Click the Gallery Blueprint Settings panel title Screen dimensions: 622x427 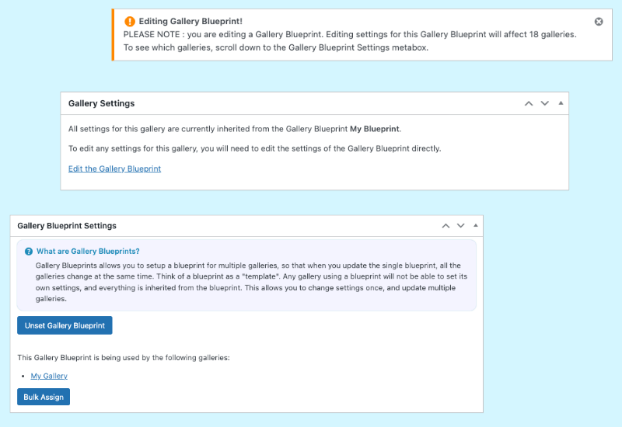(67, 226)
